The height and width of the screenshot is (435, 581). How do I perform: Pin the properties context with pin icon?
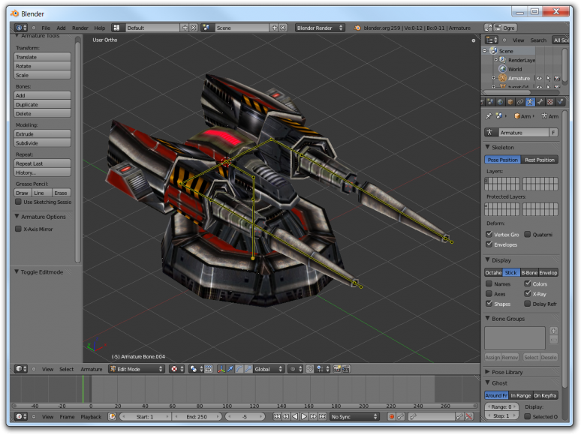coord(489,116)
